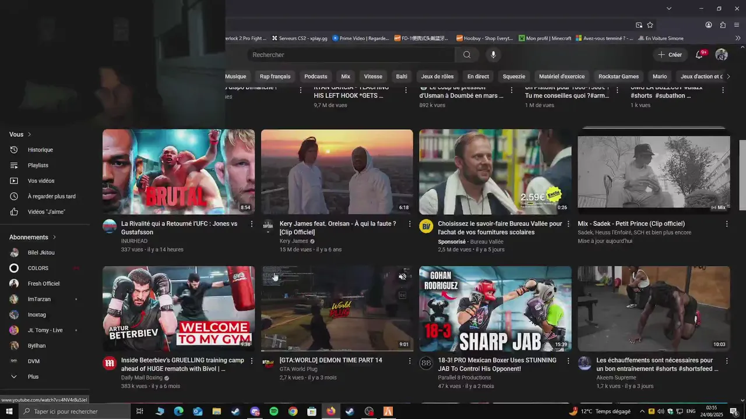Click the Windows Start button
This screenshot has width=746, height=419.
click(9, 411)
